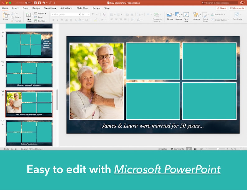Click Search in Presentation field

(220, 3)
